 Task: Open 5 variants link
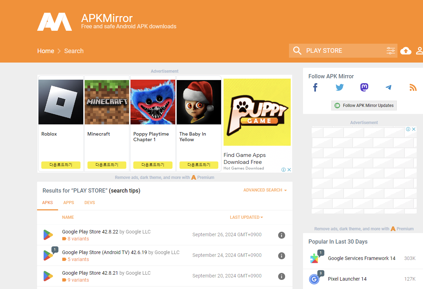pyautogui.click(x=78, y=260)
